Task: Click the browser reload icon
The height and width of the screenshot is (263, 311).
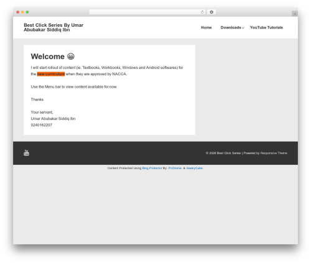Action: (x=202, y=12)
